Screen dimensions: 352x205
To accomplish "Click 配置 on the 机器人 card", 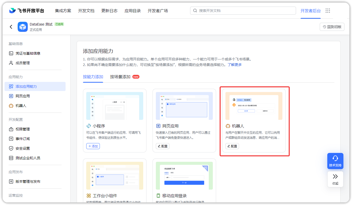I will pos(232,146).
